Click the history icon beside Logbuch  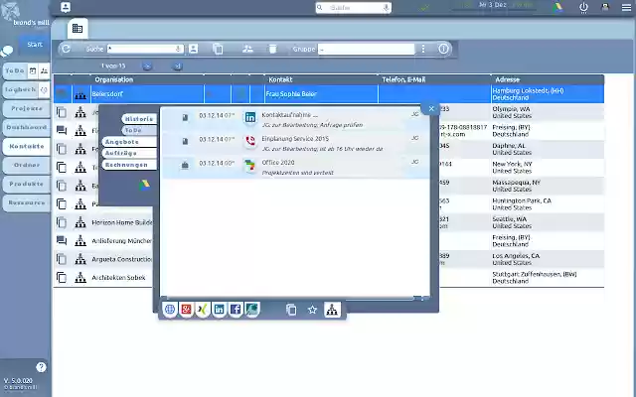pyautogui.click(x=44, y=89)
